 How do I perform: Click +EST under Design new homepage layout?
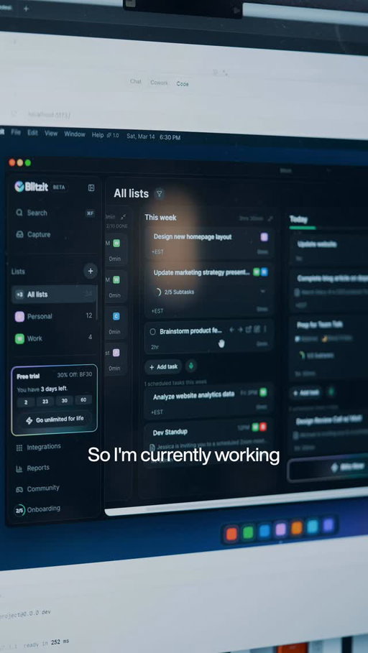(157, 252)
